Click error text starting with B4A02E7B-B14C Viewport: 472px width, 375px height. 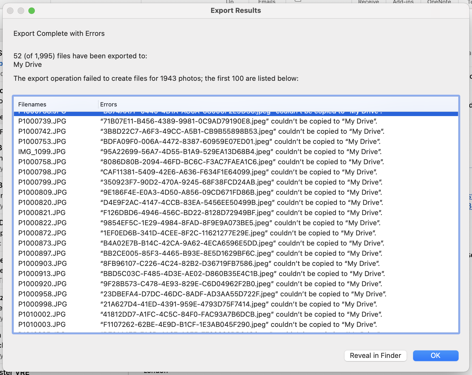[242, 243]
